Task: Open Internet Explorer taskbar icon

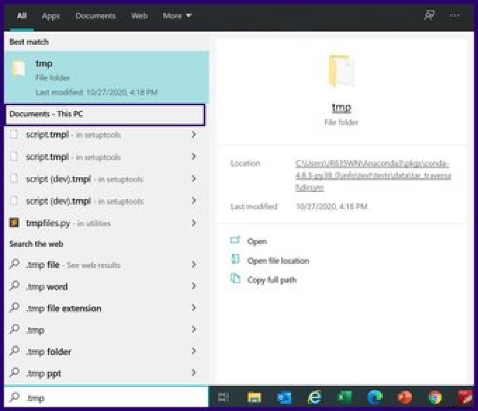Action: pos(315,397)
